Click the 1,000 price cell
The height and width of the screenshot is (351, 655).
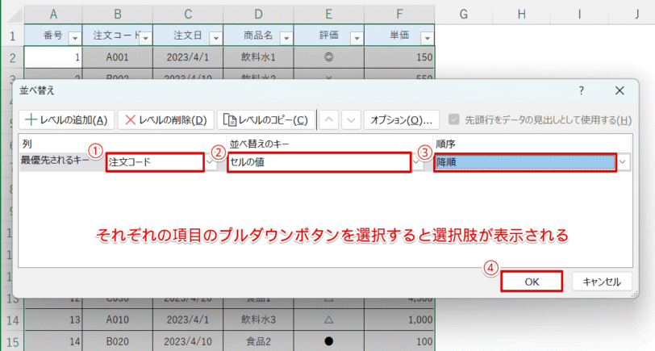(x=399, y=320)
